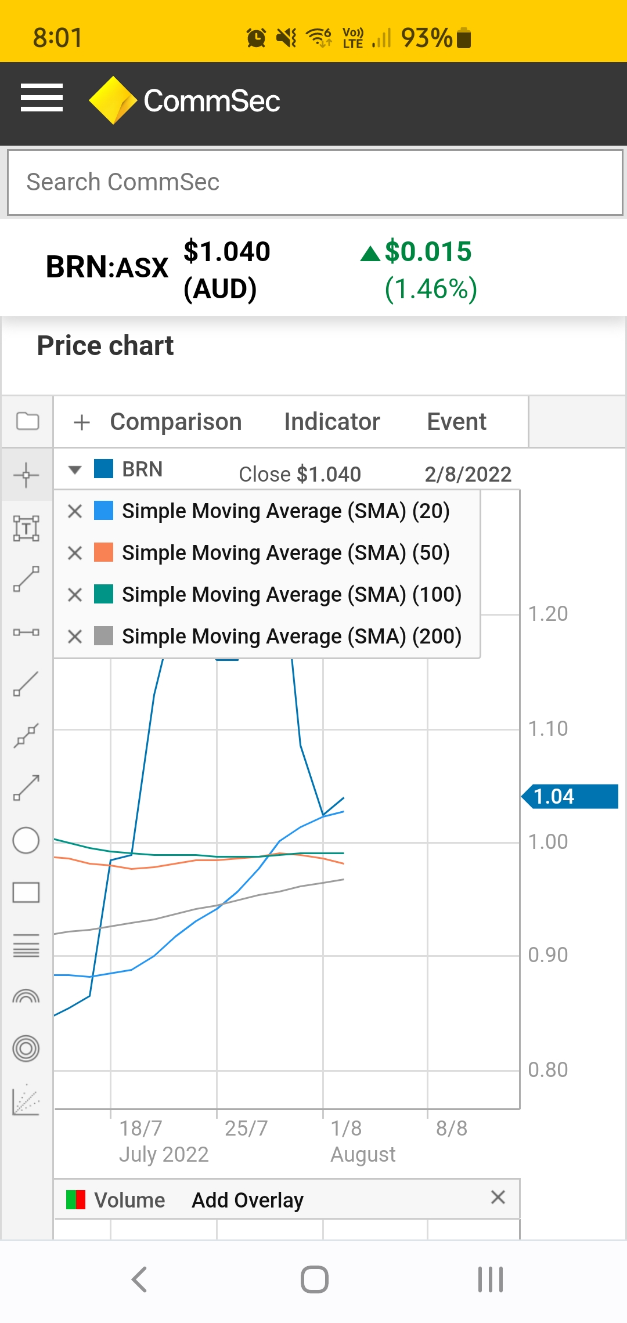Select Simple Moving Average (SMA) (20) label
627x1323 pixels.
coord(286,511)
